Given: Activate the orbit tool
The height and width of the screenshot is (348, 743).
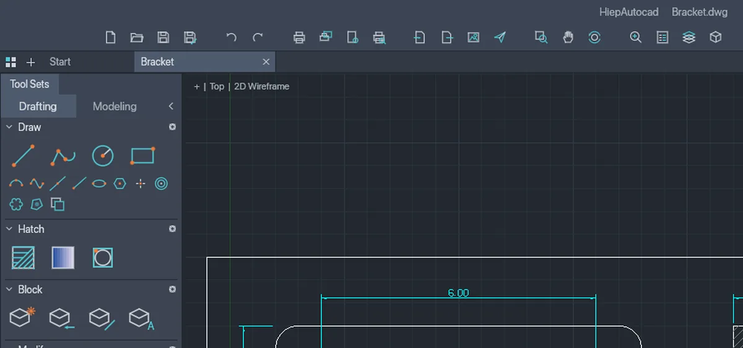Looking at the screenshot, I should tap(594, 37).
